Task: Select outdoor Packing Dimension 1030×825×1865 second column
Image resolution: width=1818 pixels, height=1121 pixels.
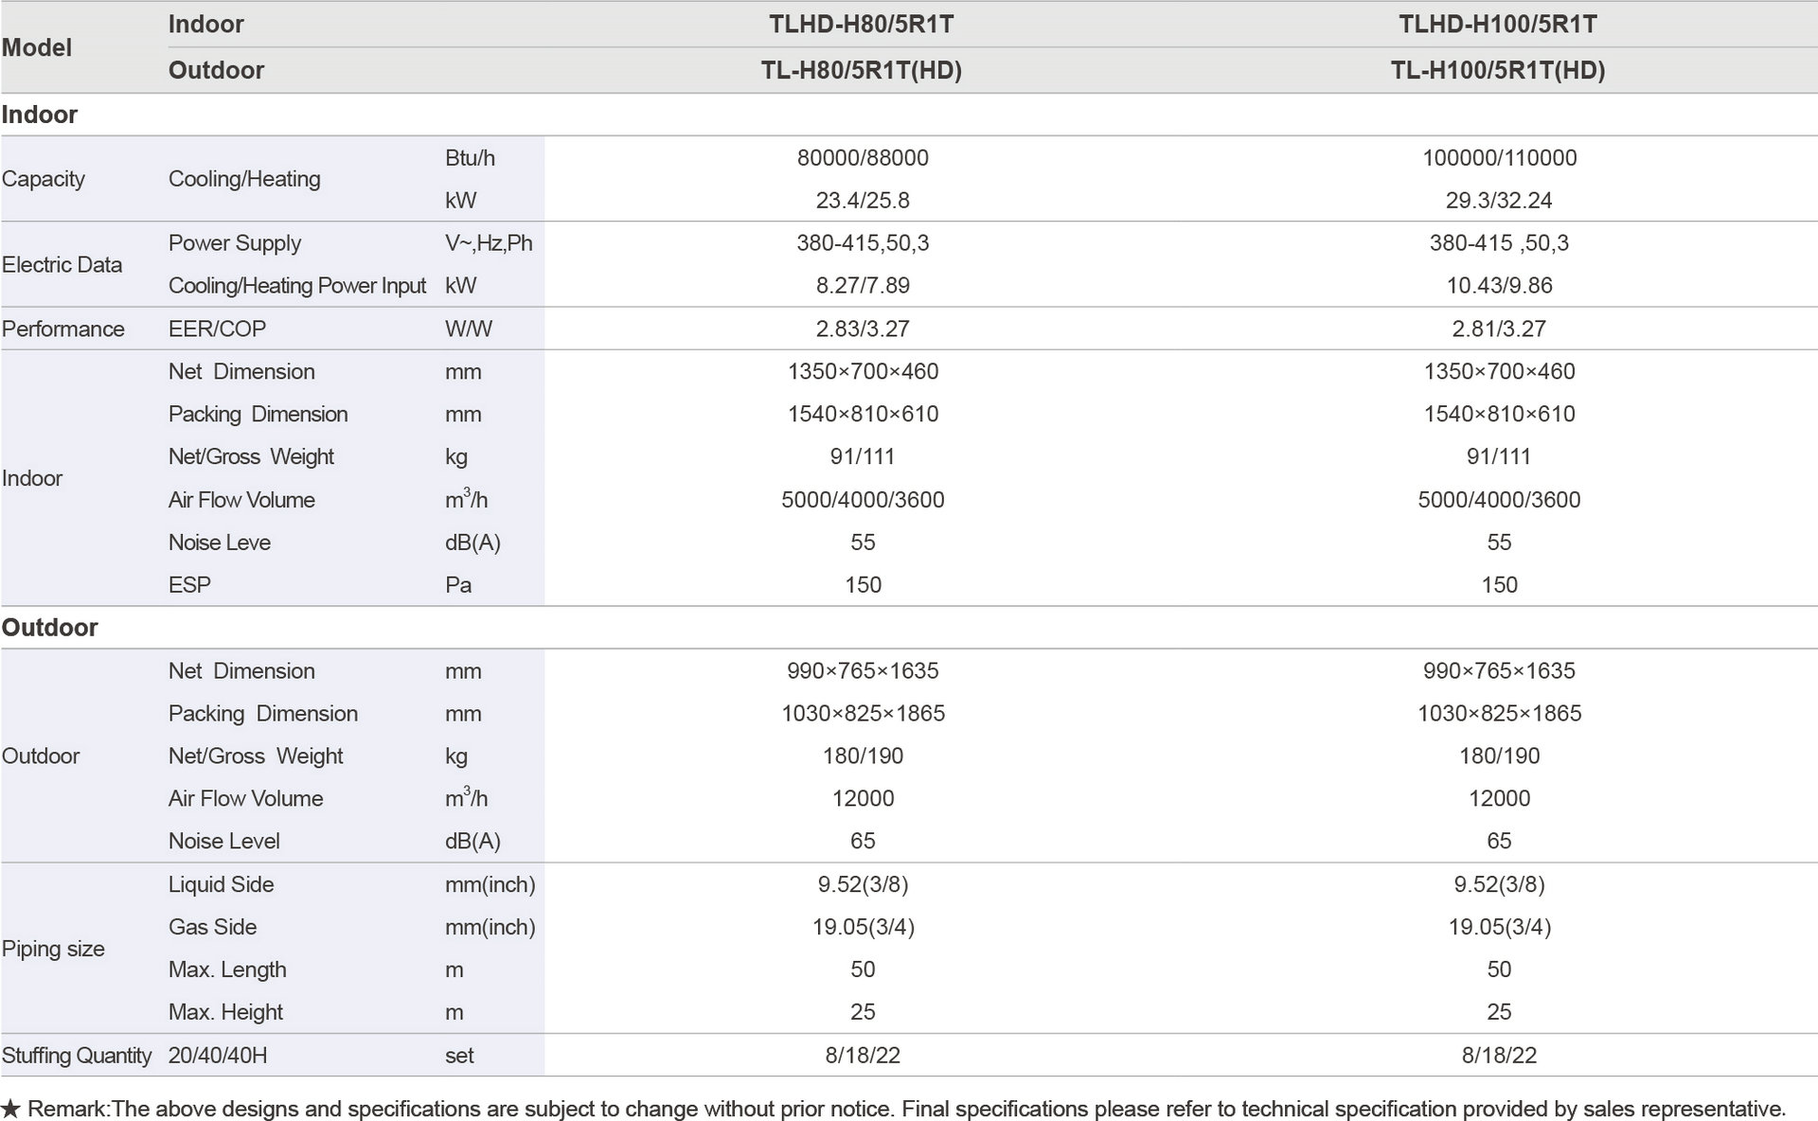Action: point(1499,714)
